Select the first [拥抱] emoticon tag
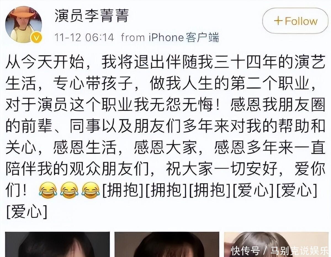Screen dimensions: 331x257 123,190
